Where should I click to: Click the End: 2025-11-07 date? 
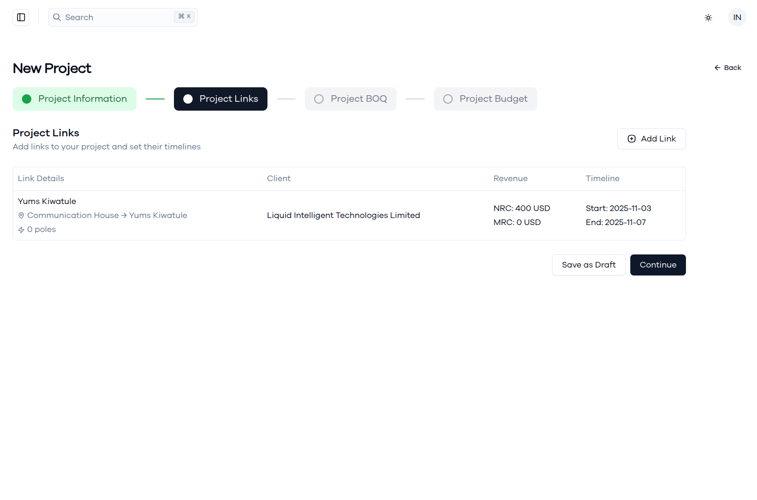click(x=616, y=222)
